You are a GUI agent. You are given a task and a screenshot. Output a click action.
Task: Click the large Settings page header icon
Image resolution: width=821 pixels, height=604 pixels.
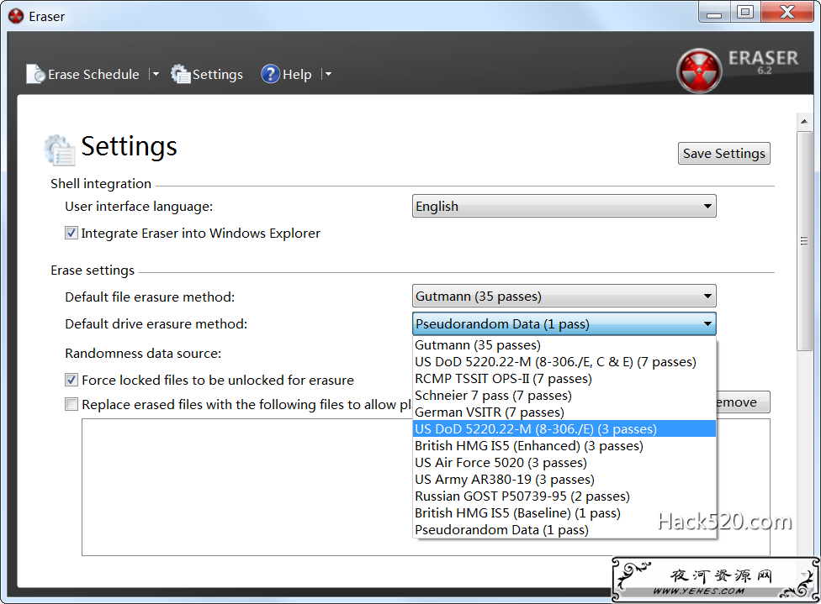[59, 150]
